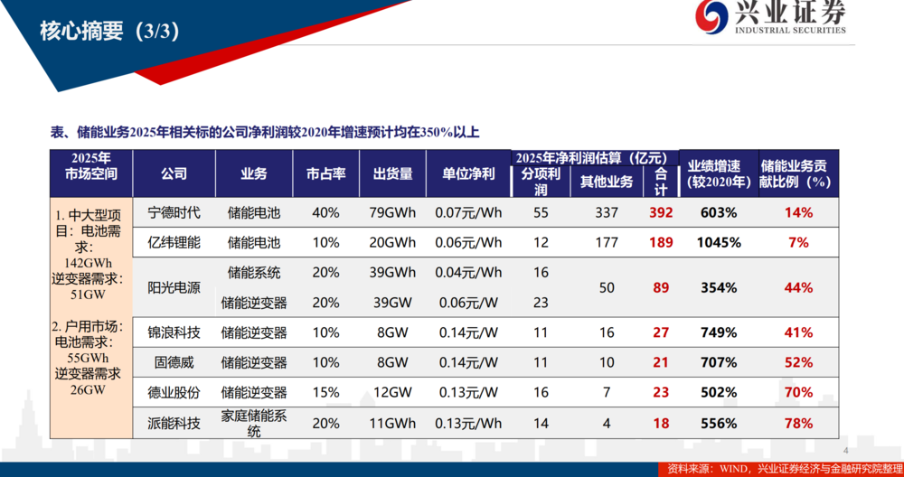
Task: Select growth rate 556%
Action: click(x=719, y=424)
